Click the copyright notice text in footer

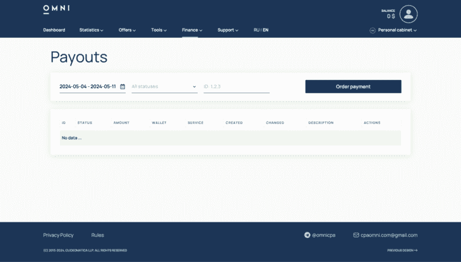85,250
